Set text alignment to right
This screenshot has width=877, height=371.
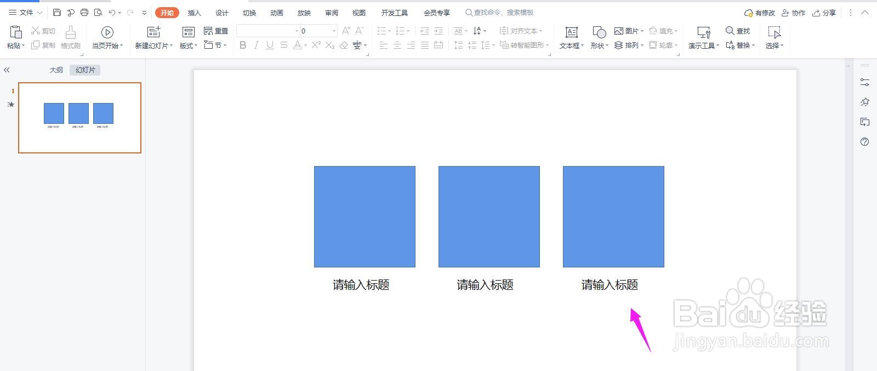coord(411,45)
